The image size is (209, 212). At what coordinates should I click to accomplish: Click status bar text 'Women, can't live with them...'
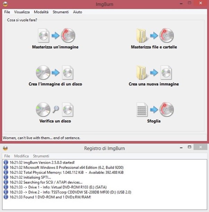41,138
